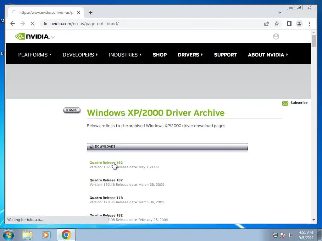
Task: Click the Subscribe envelope icon
Action: click(x=285, y=104)
